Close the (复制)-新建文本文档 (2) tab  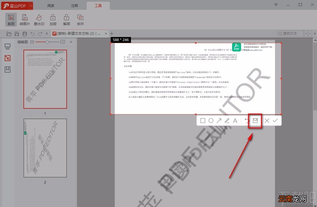[106, 34]
